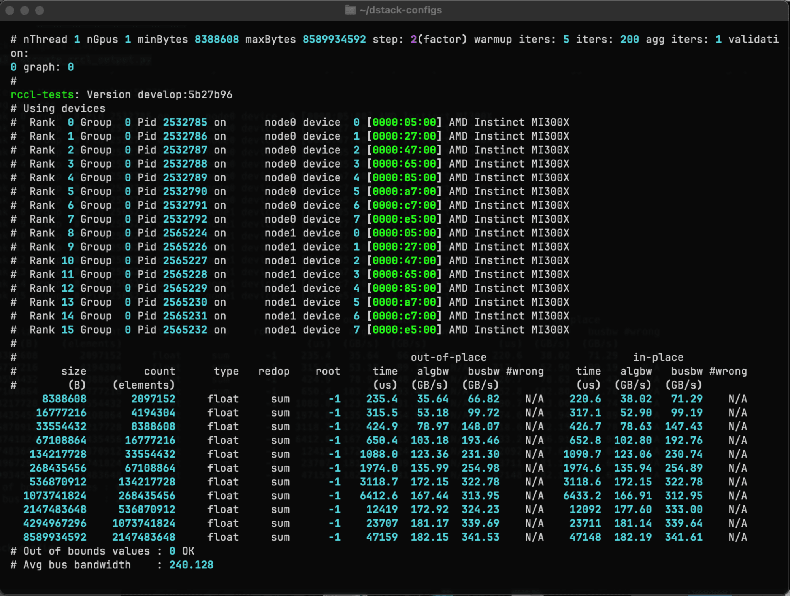Click in-place time 6433.2
Image resolution: width=790 pixels, height=596 pixels.
point(582,496)
